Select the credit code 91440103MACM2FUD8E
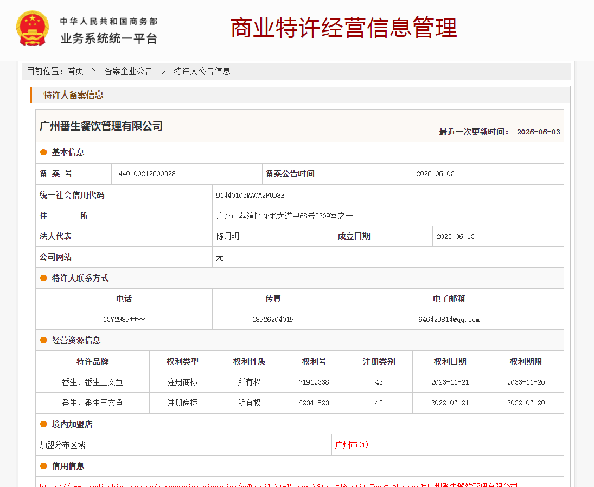Viewport: 594px width, 487px height. pos(250,195)
